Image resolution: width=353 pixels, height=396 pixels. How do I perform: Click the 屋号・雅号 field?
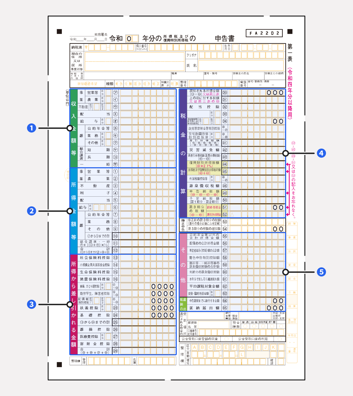tap(218, 76)
